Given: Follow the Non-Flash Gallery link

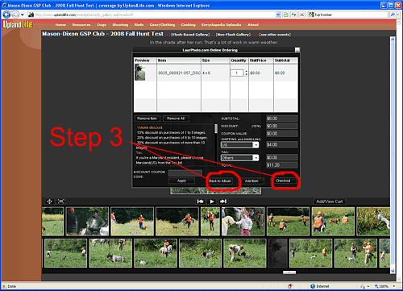Looking at the screenshot, I should [x=233, y=35].
